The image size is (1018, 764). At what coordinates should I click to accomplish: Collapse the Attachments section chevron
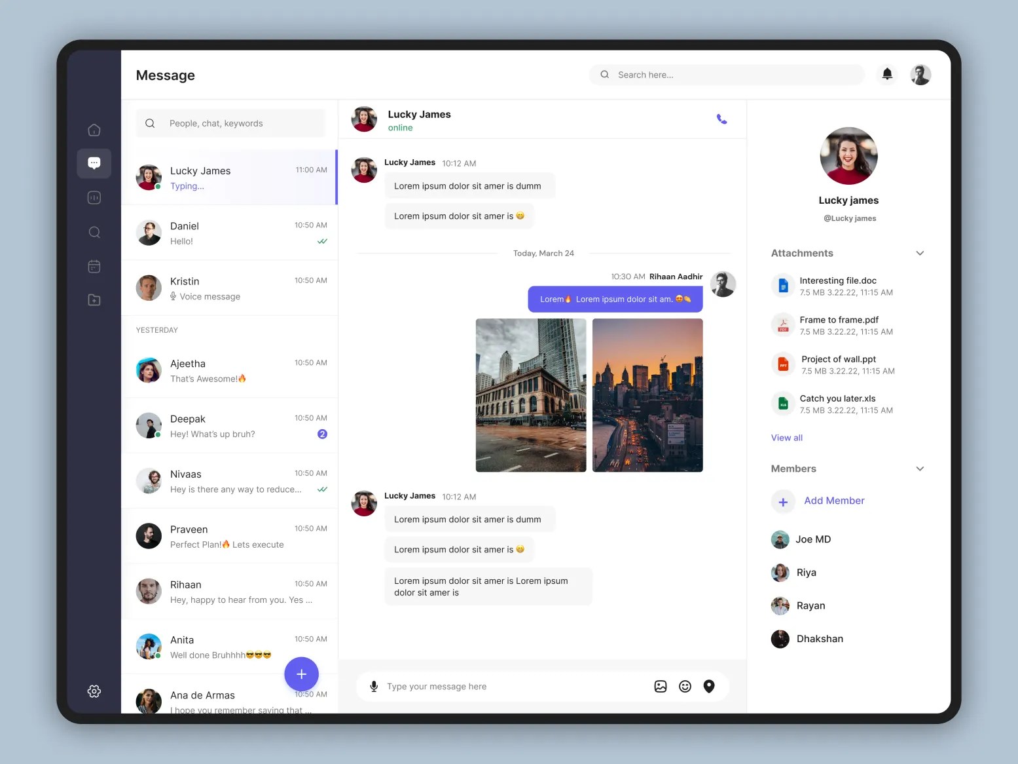tap(920, 253)
